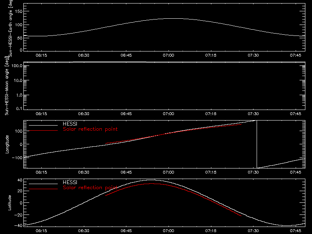312x234 pixels.
Task: Click the 1.0 tick label on Moon angle axis
Action: pos(19,95)
